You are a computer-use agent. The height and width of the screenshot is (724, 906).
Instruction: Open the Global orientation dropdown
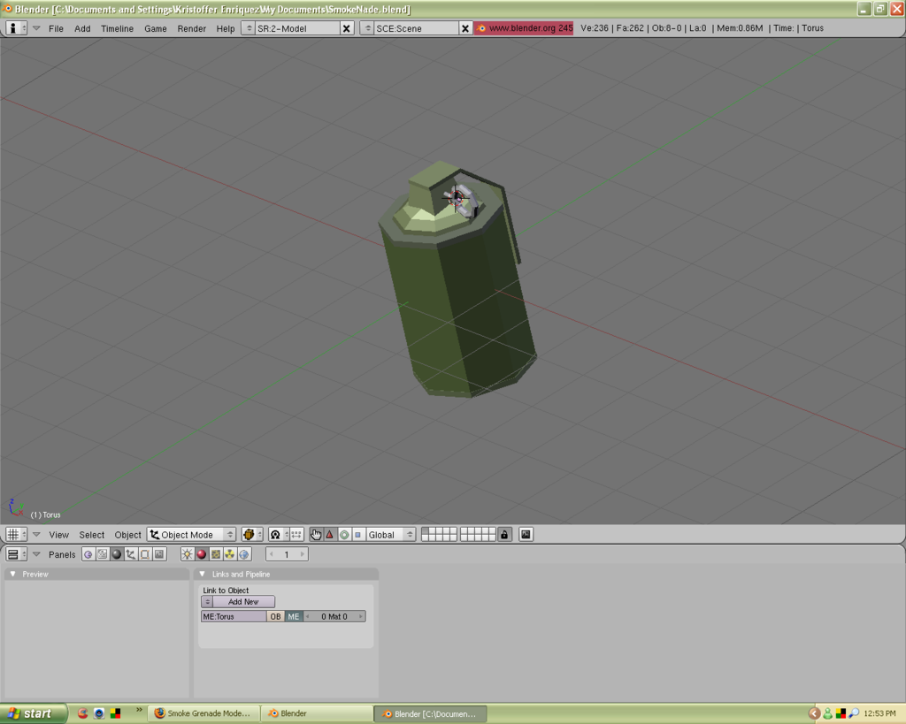point(390,535)
